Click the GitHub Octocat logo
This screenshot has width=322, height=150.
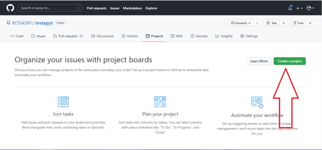coord(10,8)
